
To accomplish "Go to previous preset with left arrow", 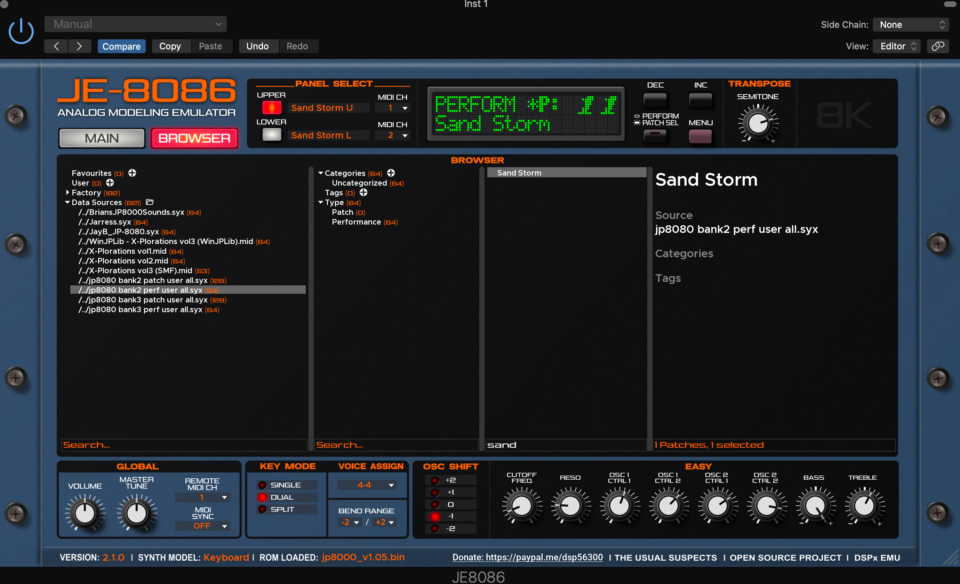I will [x=56, y=46].
